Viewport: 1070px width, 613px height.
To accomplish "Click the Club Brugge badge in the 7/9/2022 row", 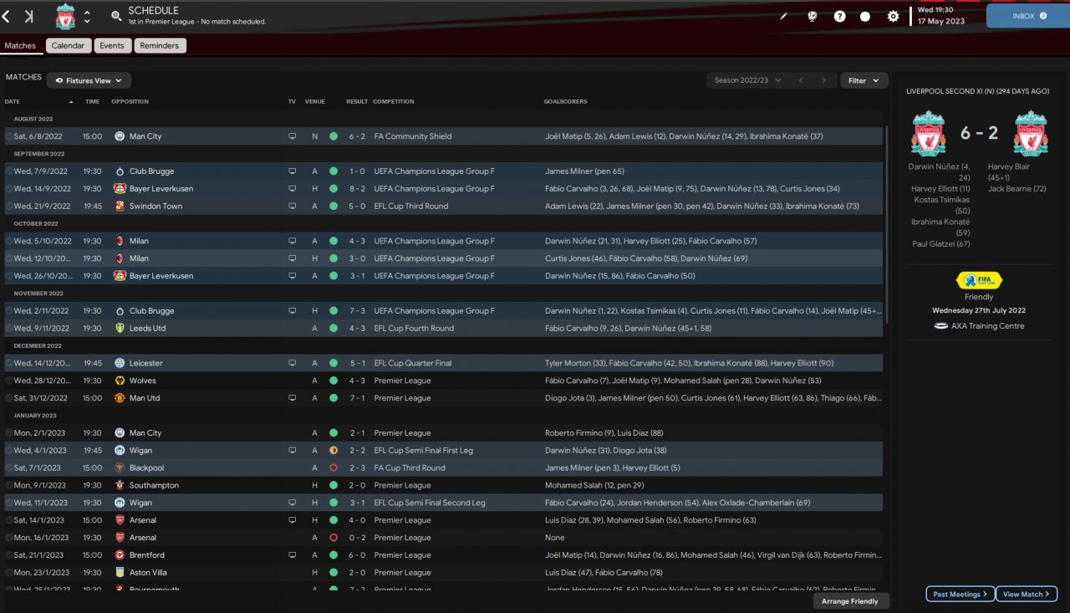I will point(120,171).
